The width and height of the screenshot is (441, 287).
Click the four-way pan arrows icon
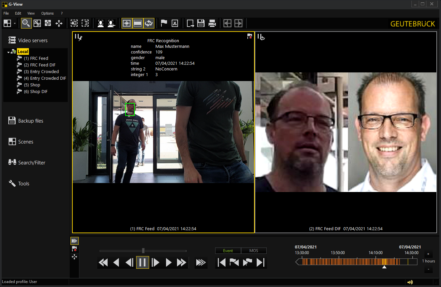pos(59,23)
